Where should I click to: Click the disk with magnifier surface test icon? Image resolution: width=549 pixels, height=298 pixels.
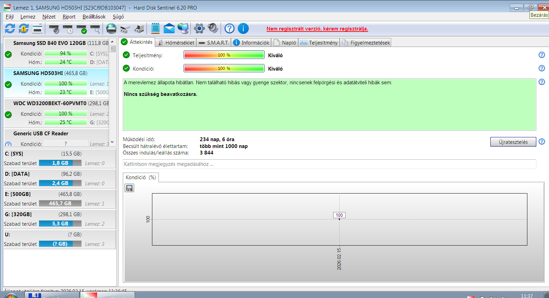coord(95,29)
